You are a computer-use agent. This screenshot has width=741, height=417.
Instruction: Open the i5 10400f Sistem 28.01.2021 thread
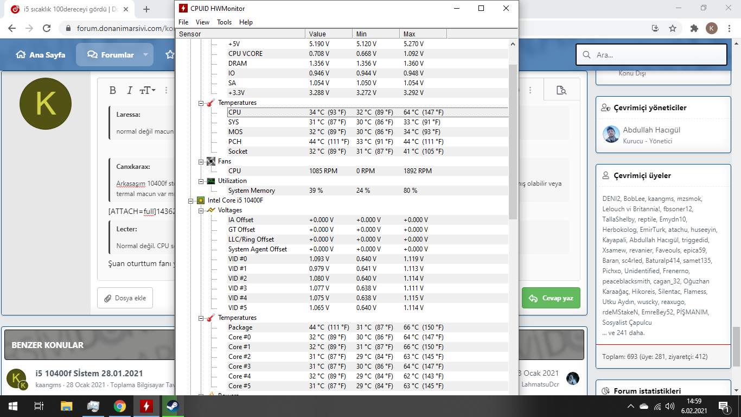click(x=89, y=373)
